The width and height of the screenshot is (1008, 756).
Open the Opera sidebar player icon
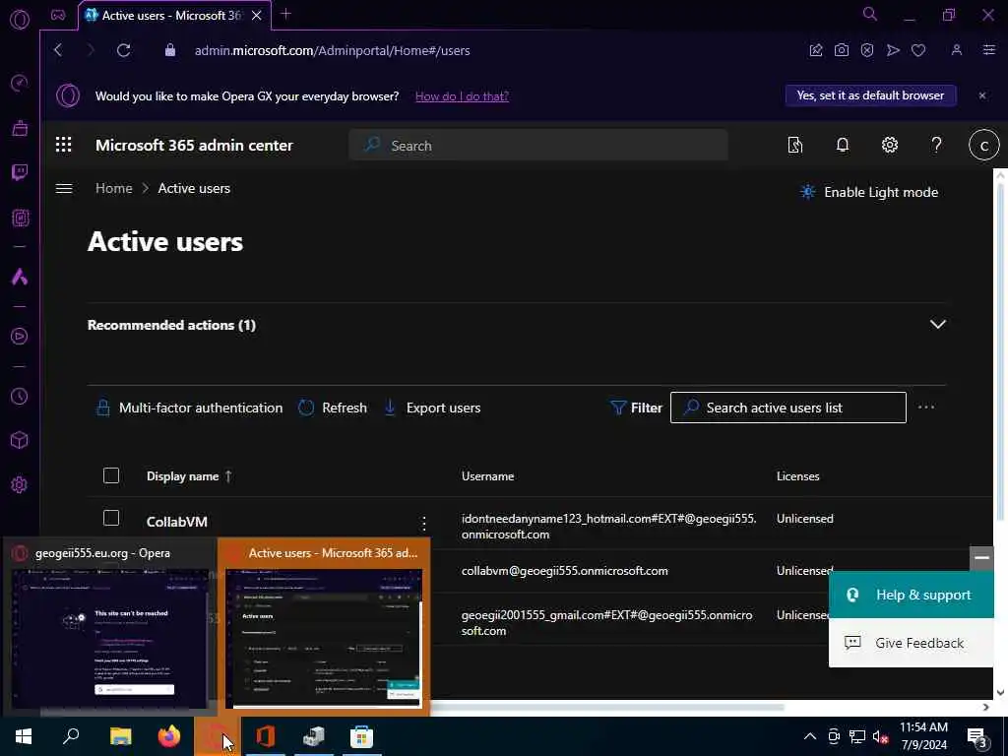point(20,337)
